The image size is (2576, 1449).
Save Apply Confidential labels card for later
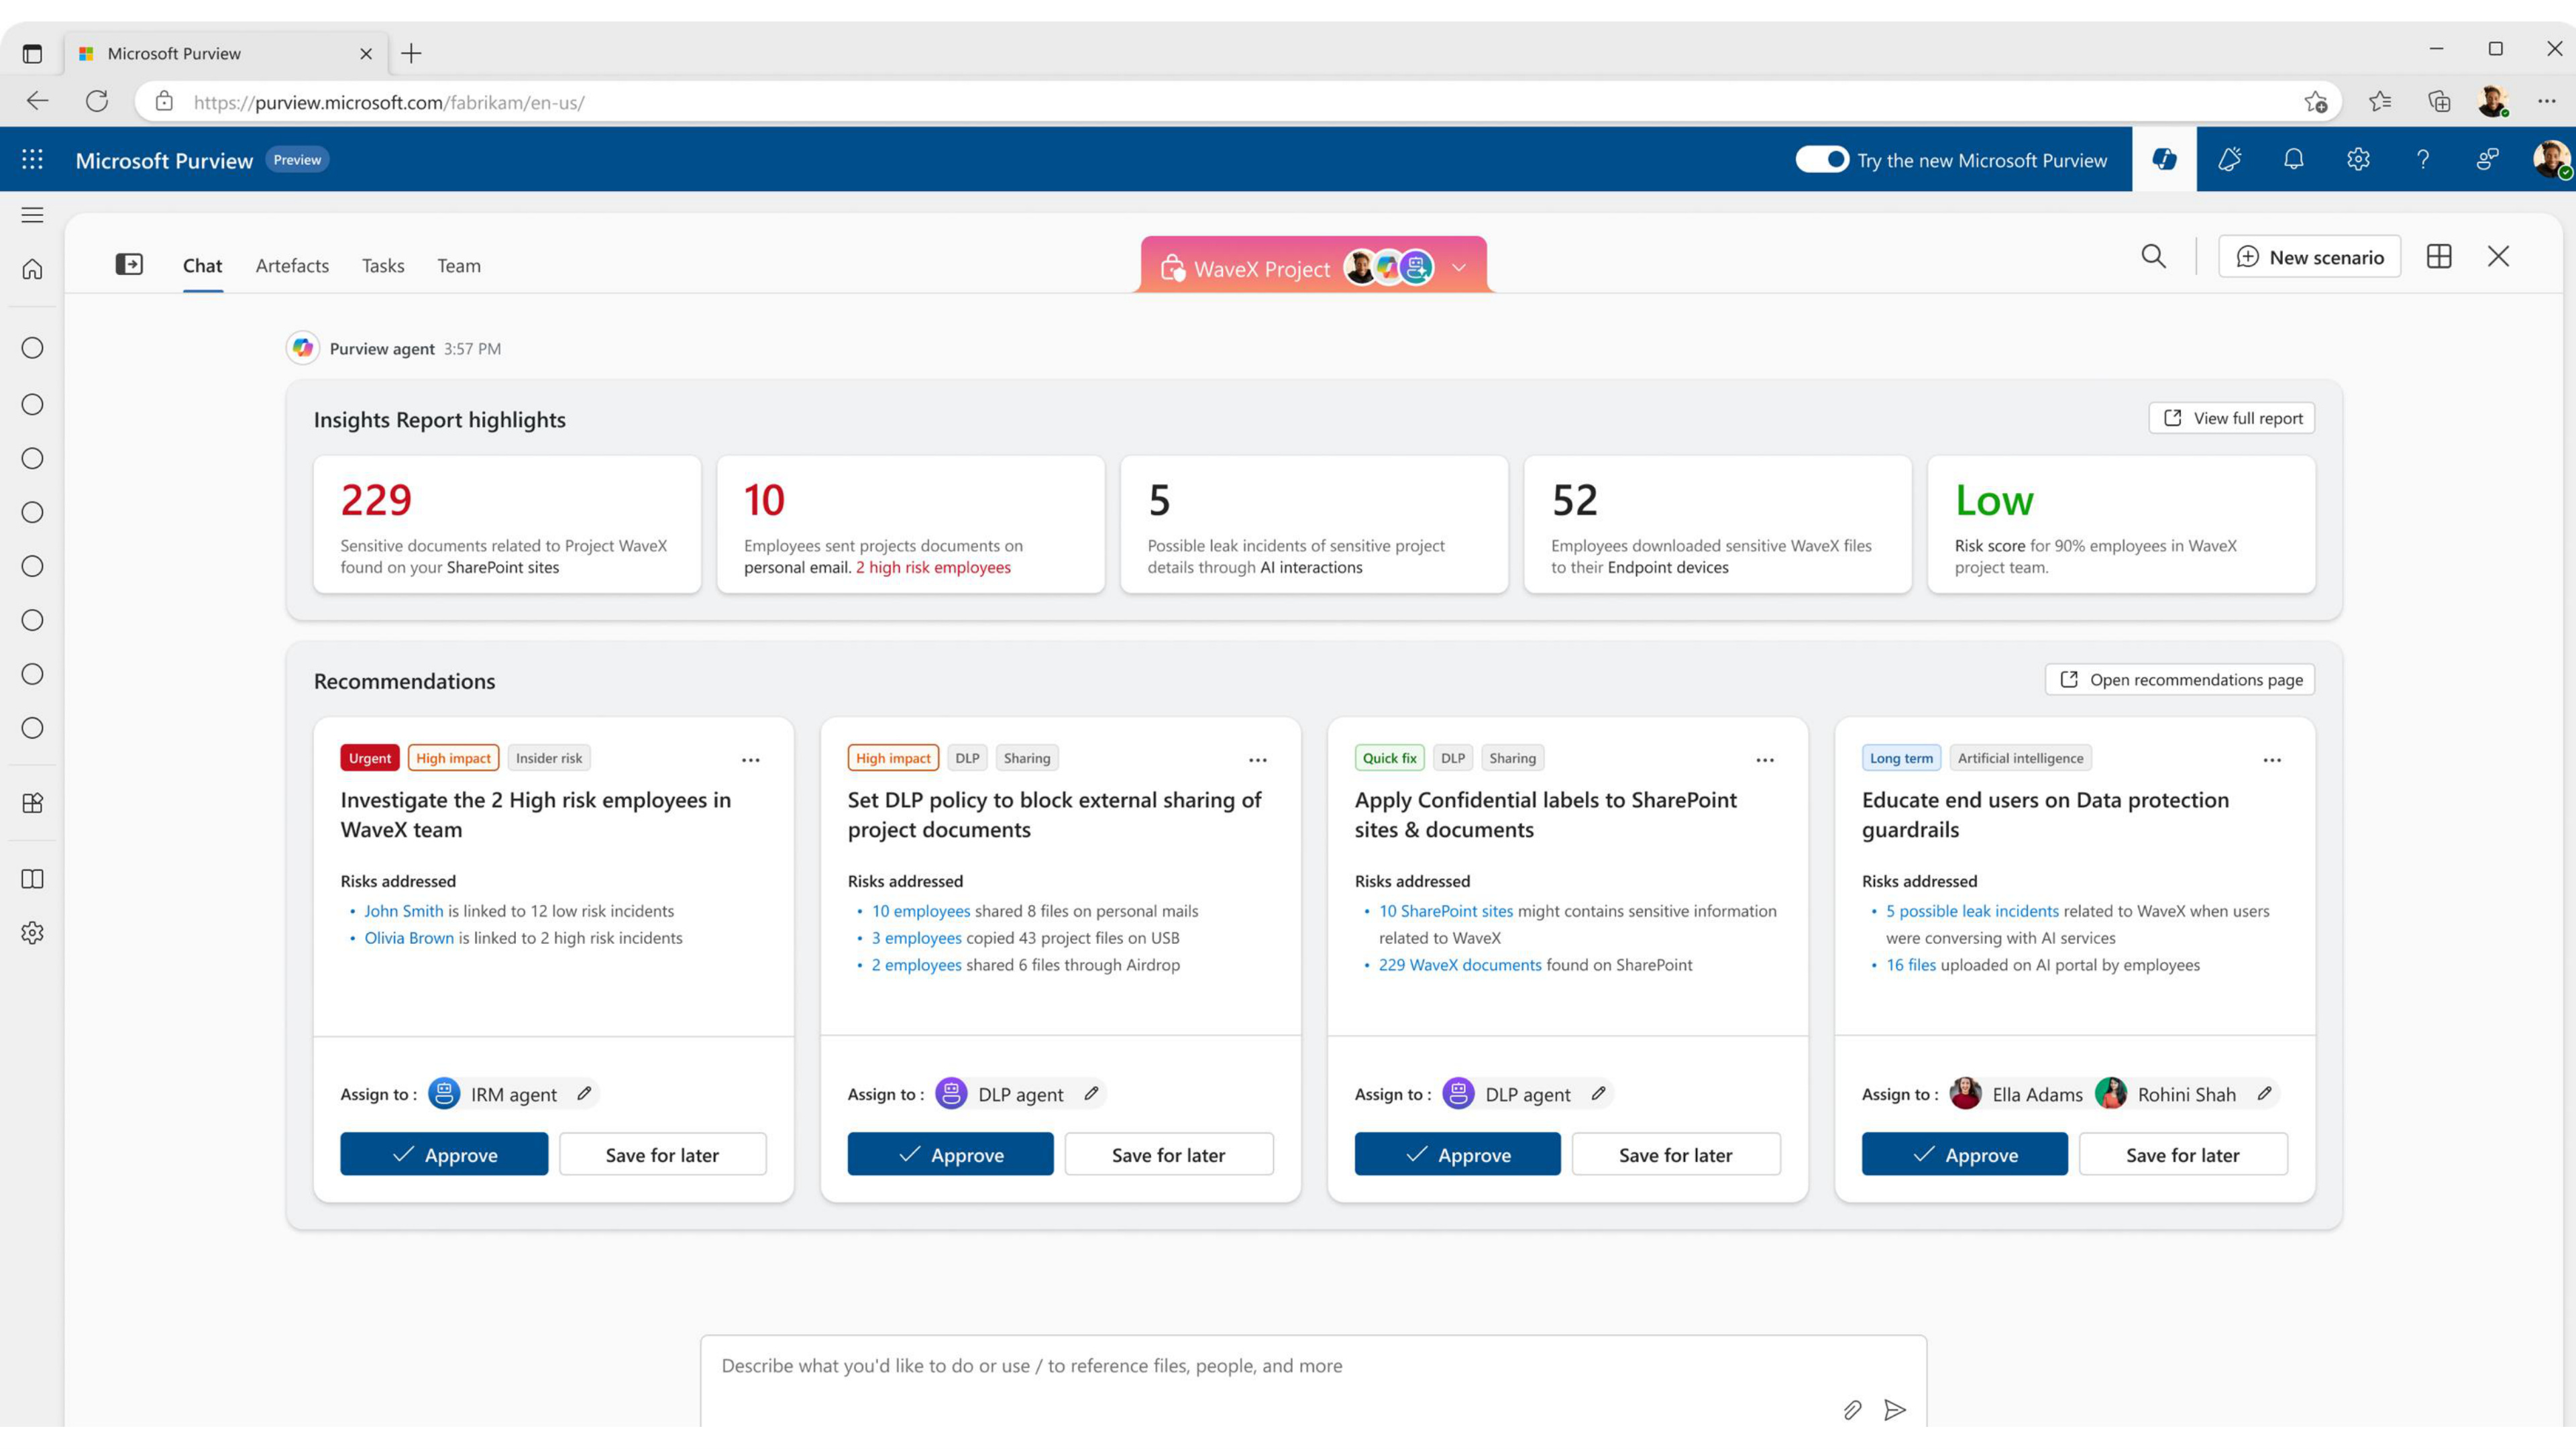[x=1676, y=1154]
